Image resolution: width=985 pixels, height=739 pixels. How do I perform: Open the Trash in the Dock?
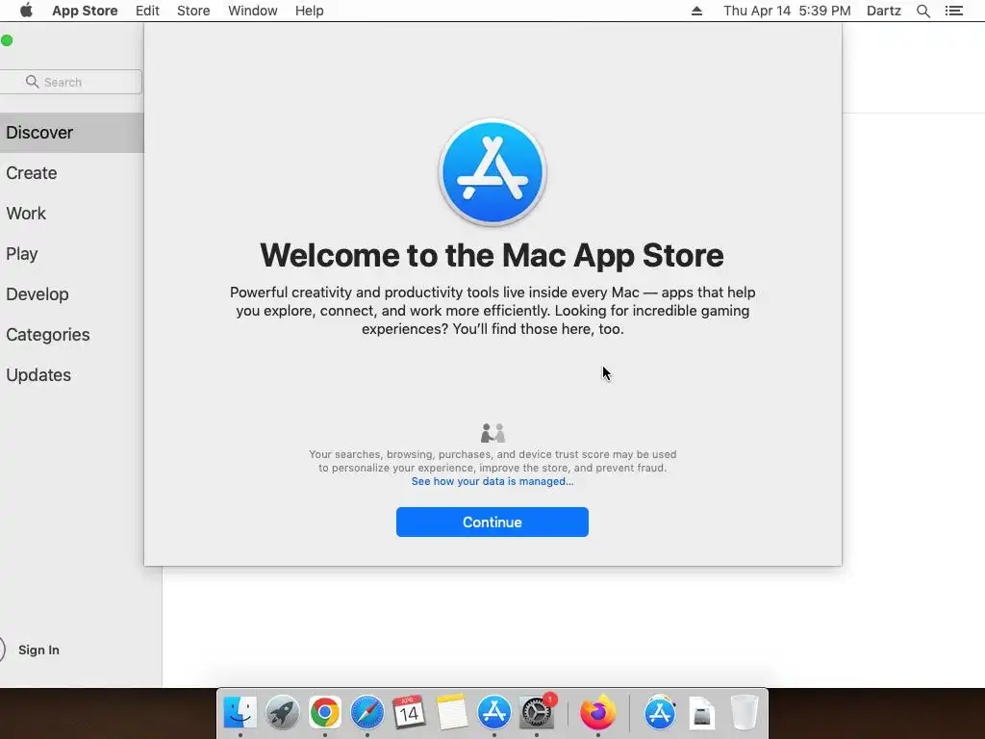point(745,713)
